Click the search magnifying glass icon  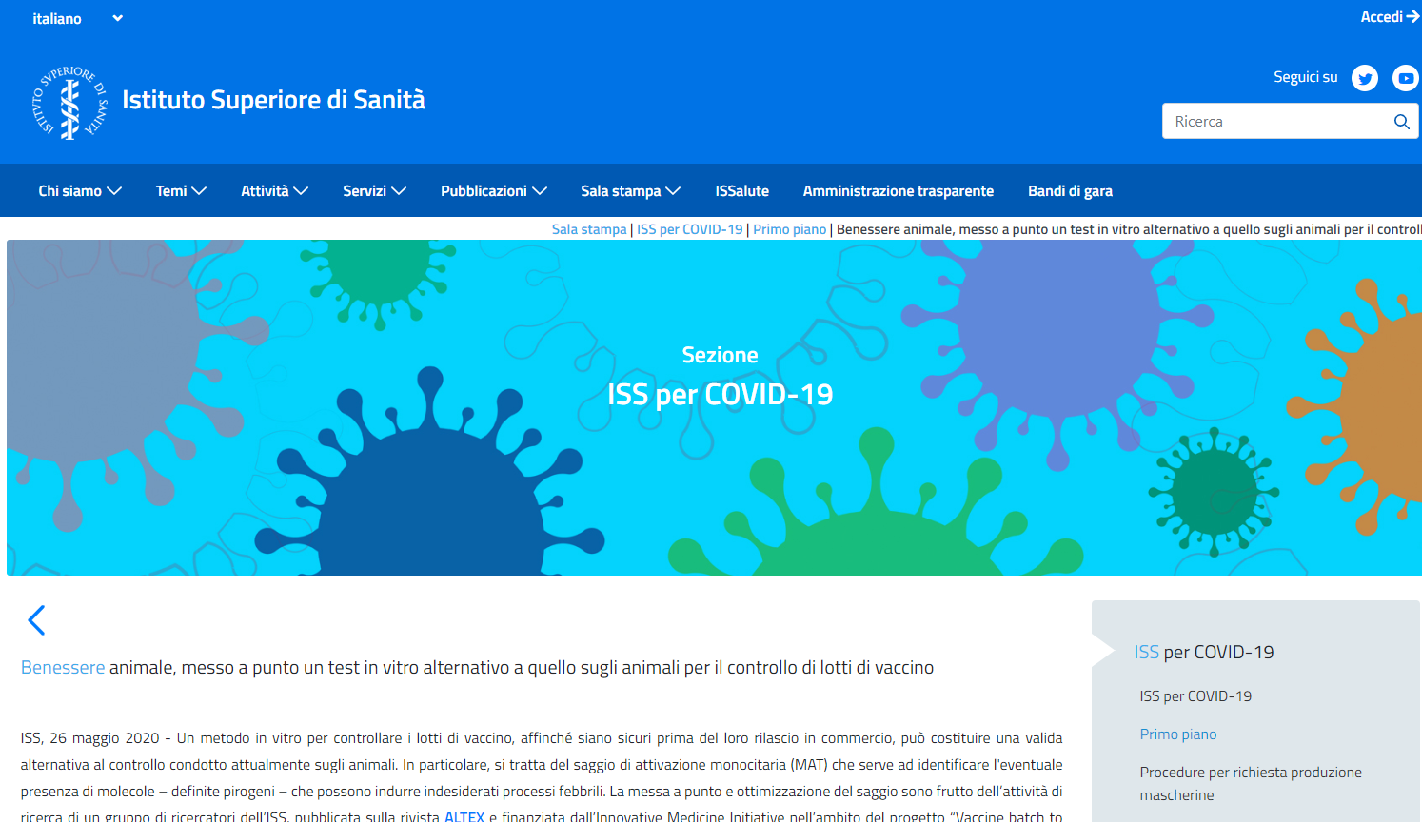(1401, 122)
